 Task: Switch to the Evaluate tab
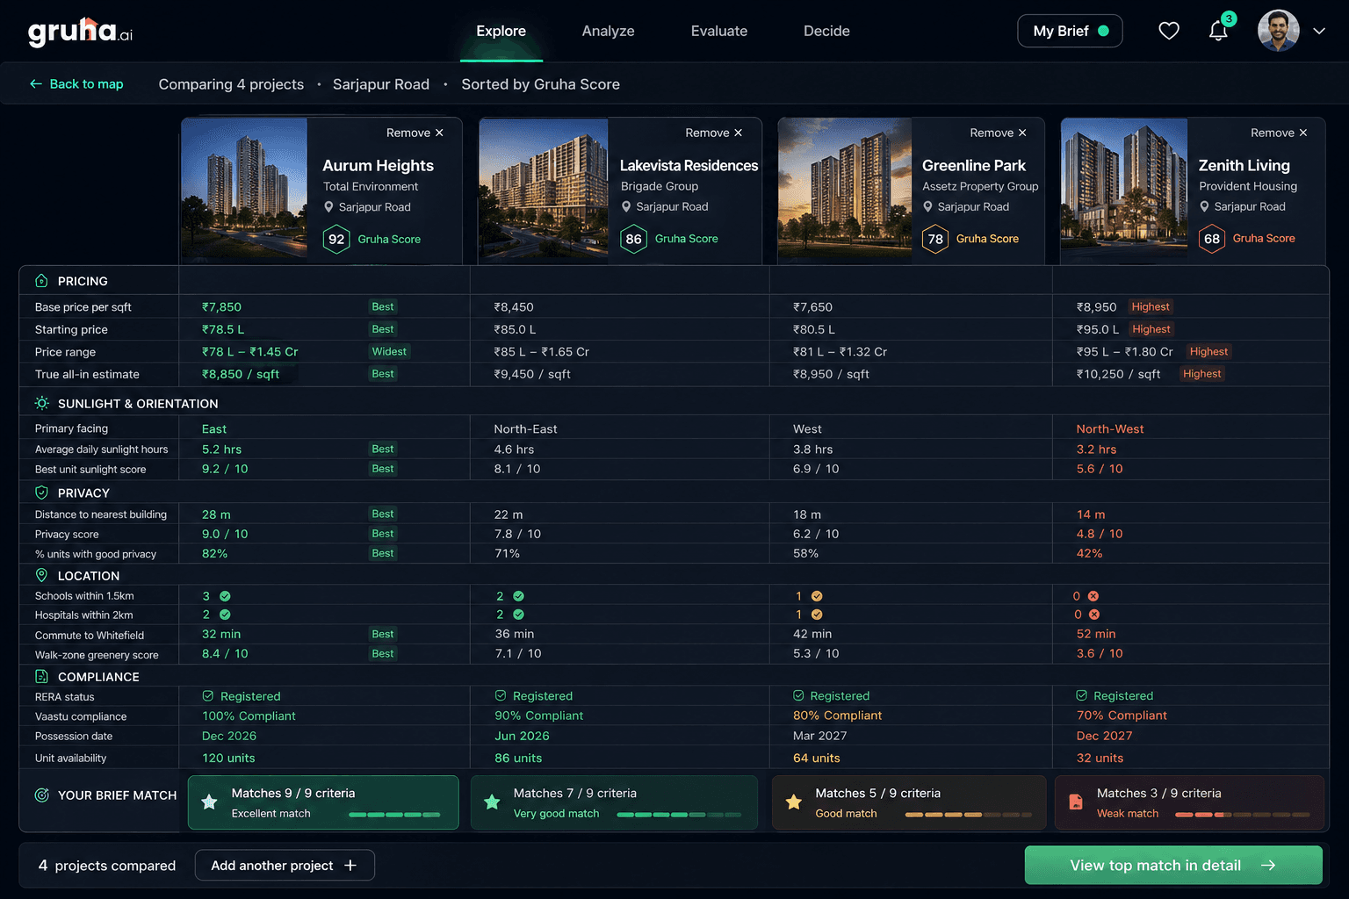[718, 32]
